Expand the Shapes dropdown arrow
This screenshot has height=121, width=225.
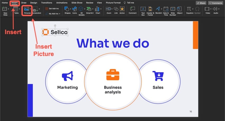[71, 9]
